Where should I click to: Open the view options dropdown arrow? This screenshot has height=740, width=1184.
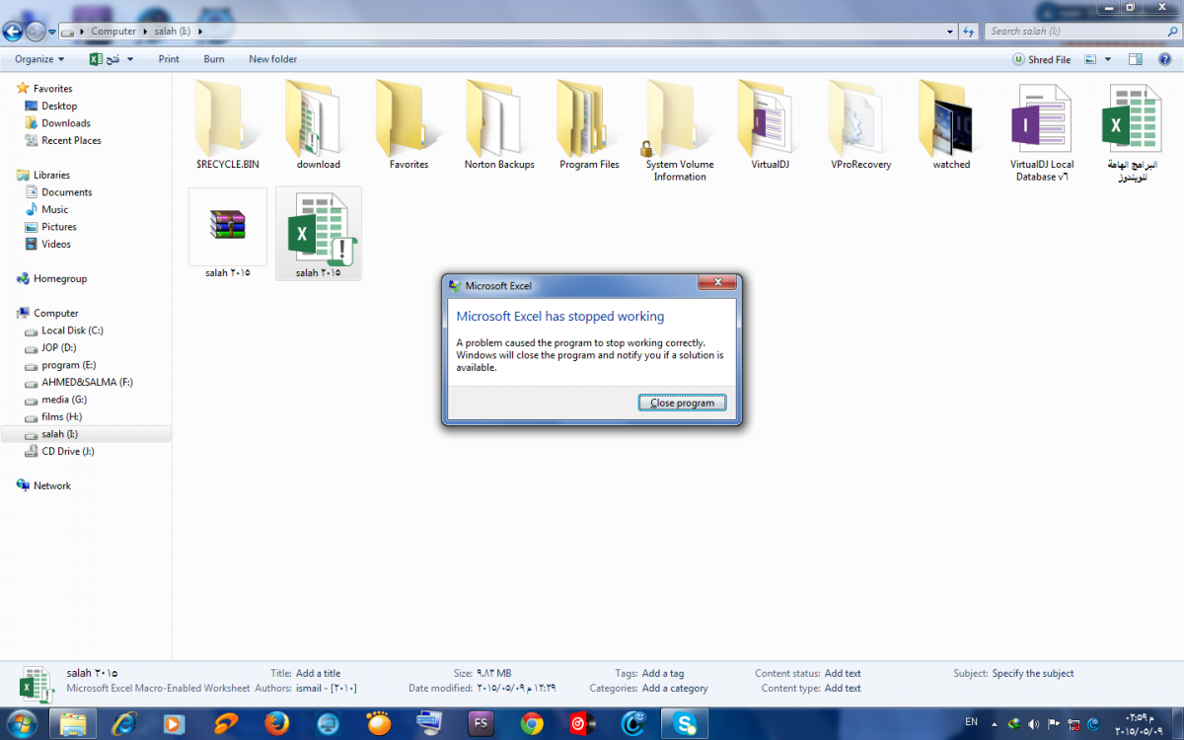click(x=1108, y=59)
